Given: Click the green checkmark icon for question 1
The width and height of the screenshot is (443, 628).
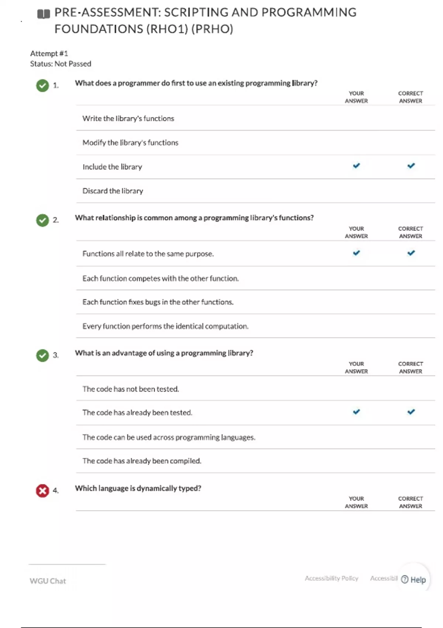Looking at the screenshot, I should (42, 85).
